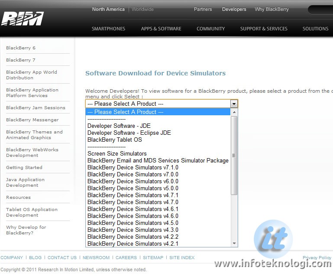Open Why Develop for BlackBerry?

tap(26, 230)
